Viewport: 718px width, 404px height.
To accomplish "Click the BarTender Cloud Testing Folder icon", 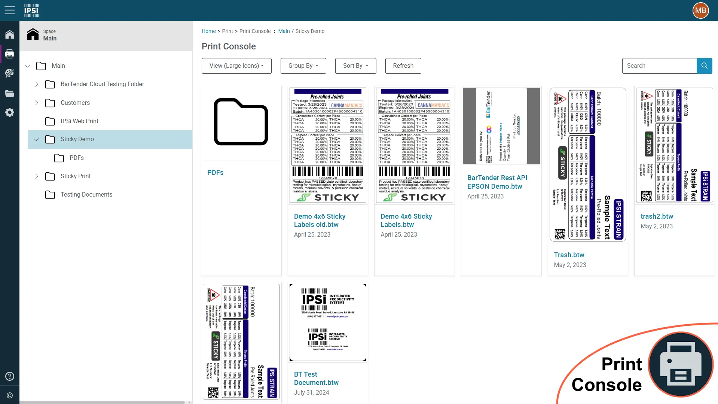I will 50,84.
